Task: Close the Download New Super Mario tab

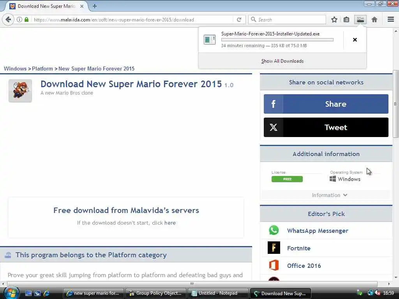Action: click(x=82, y=6)
